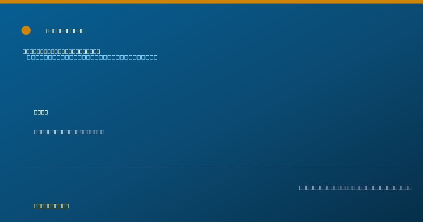Select the header title text

click(65, 31)
